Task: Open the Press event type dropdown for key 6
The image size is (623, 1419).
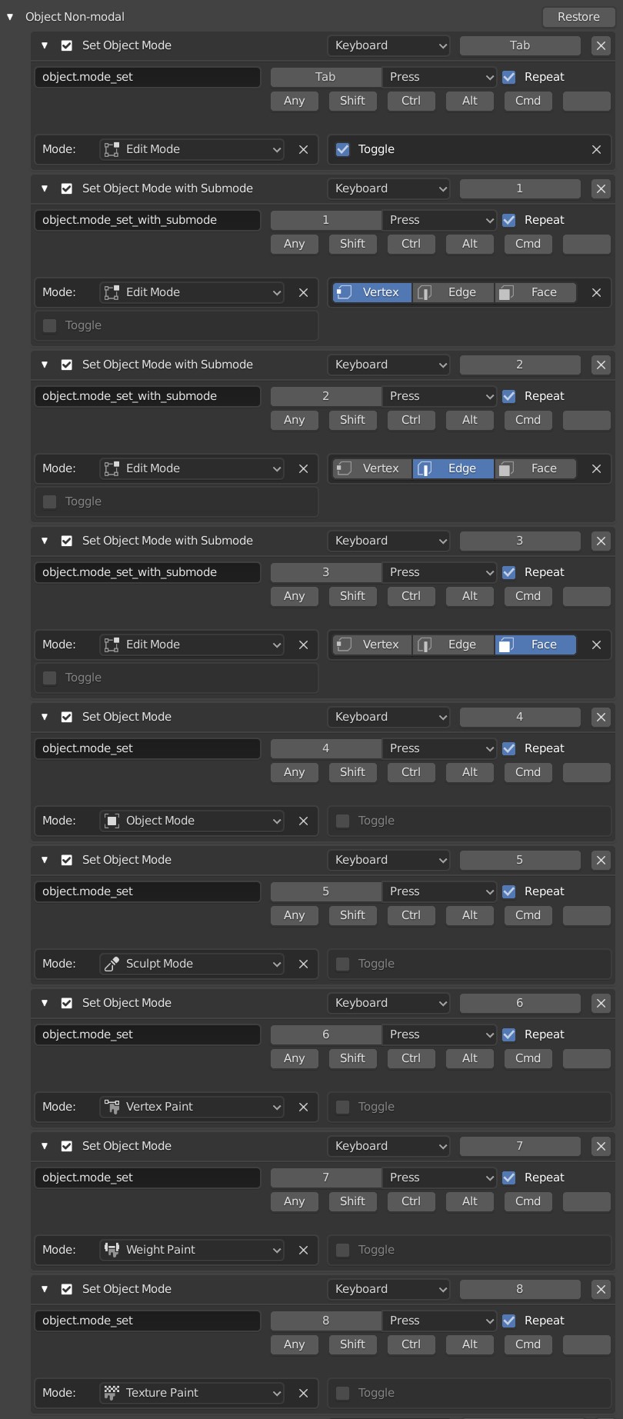Action: click(440, 1034)
